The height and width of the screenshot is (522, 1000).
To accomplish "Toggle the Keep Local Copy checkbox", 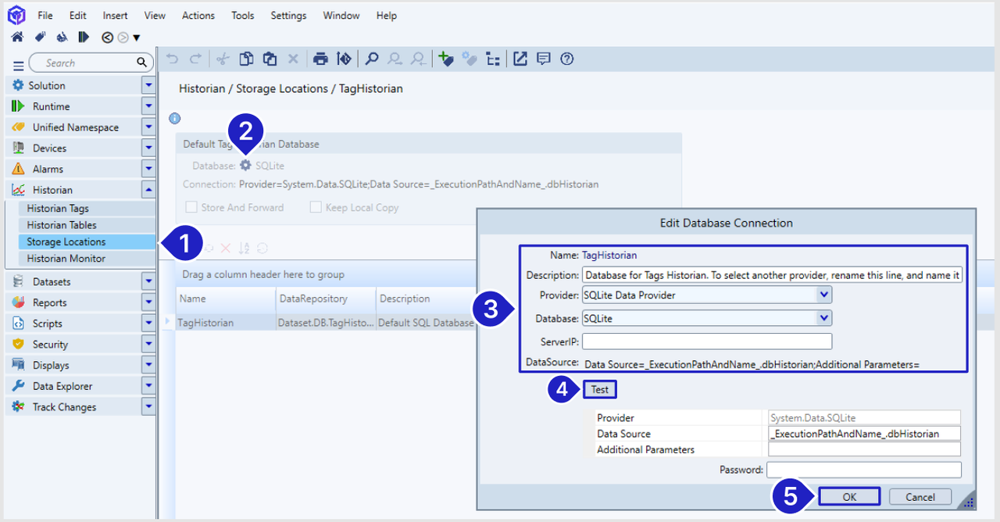I will pos(316,207).
